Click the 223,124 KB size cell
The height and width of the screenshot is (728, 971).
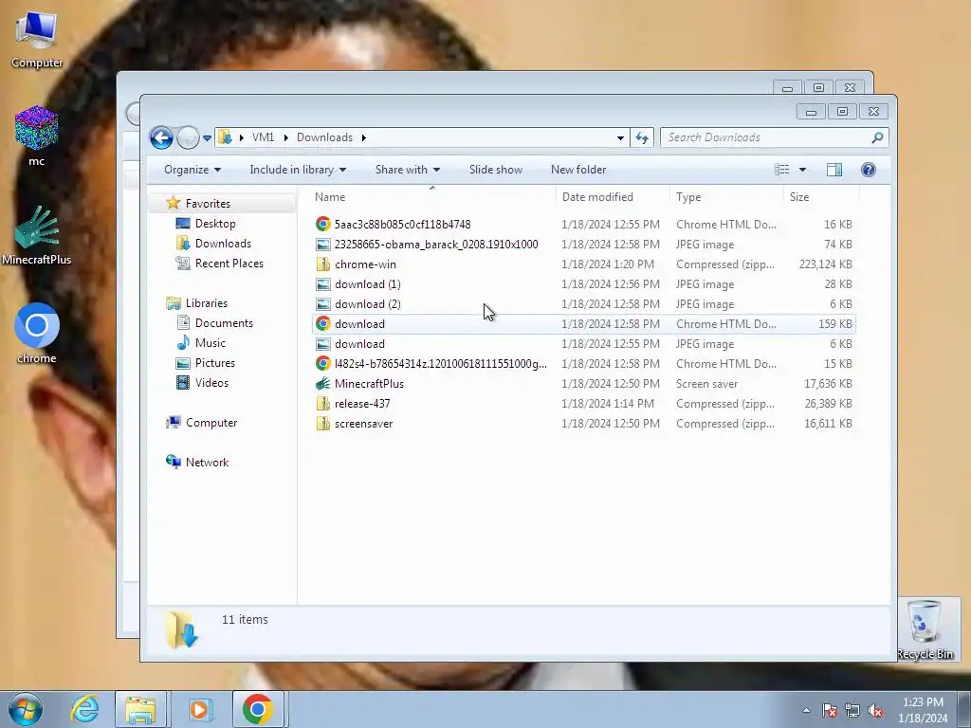[x=826, y=264]
